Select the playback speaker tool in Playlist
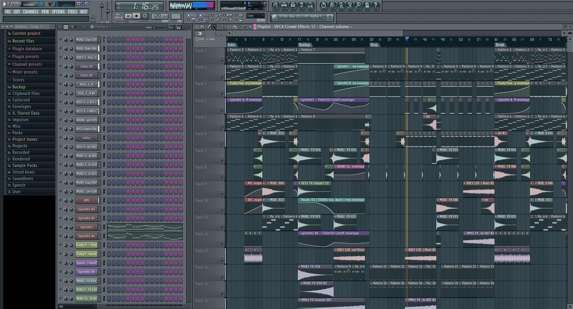This screenshot has width=573, height=309. point(249,27)
